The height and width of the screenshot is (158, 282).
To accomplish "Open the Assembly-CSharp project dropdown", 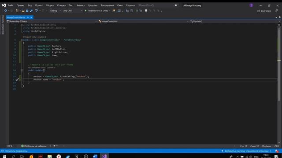I will [52, 22].
